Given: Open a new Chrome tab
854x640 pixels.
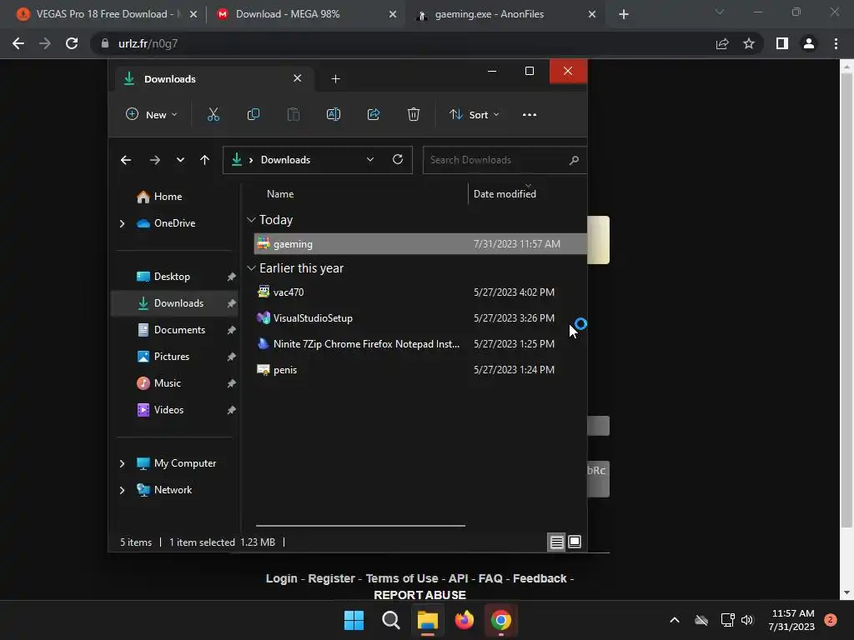Looking at the screenshot, I should pyautogui.click(x=624, y=15).
